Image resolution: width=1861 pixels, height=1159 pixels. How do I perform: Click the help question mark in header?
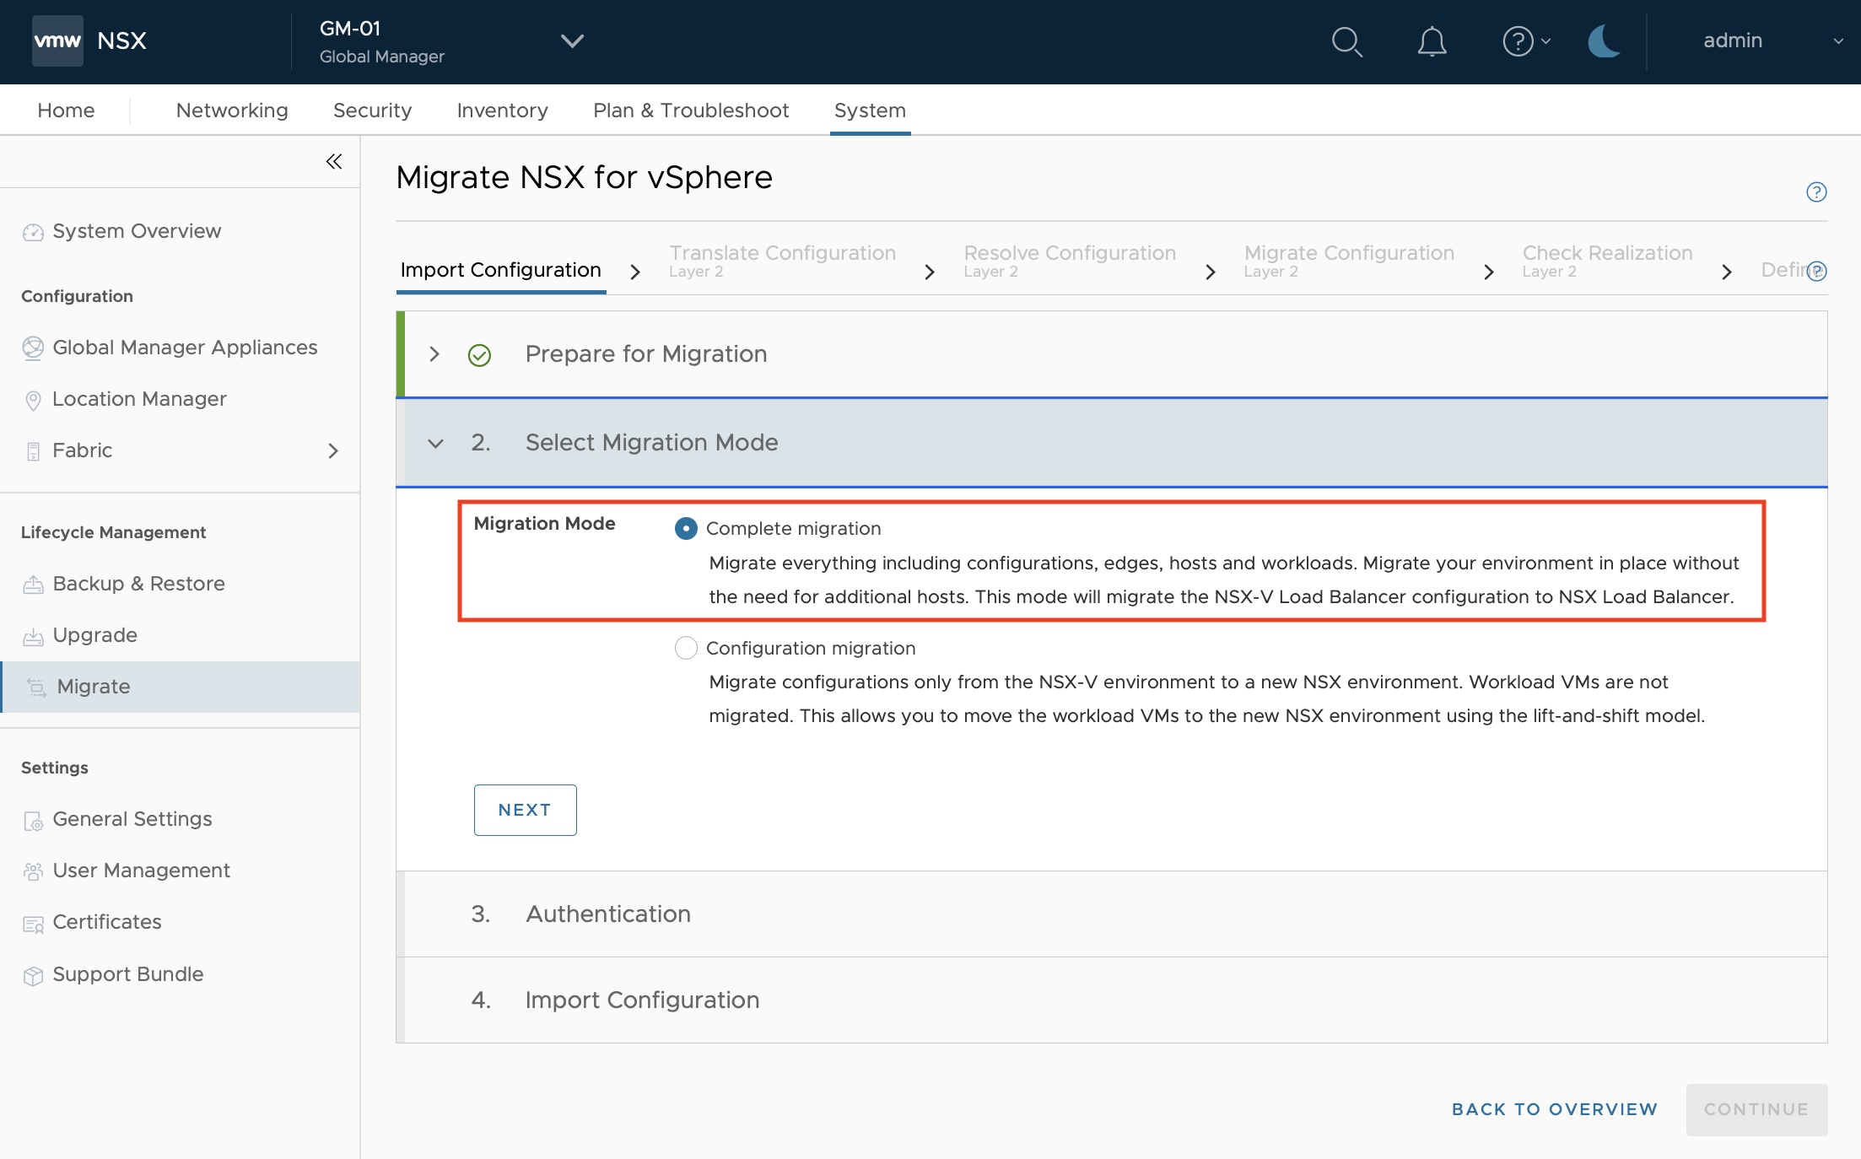(x=1518, y=41)
